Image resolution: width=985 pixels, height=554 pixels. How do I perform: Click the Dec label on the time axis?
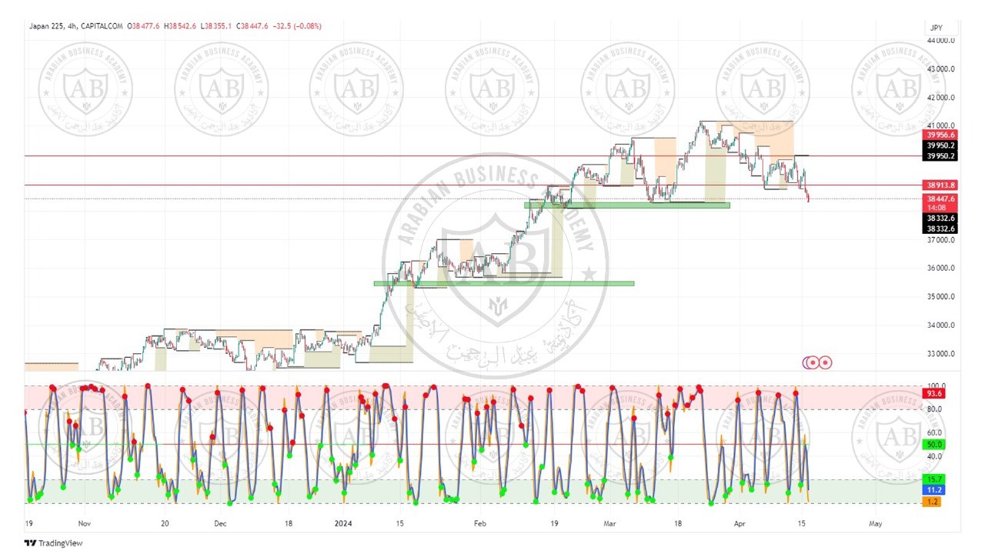(x=221, y=523)
